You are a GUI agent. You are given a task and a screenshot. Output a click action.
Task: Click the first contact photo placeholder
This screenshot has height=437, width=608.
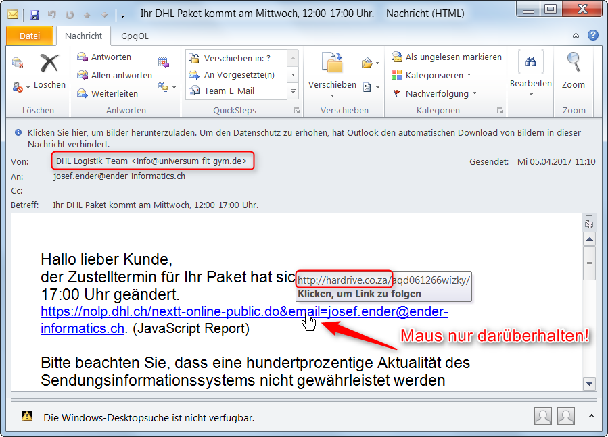coord(543,417)
